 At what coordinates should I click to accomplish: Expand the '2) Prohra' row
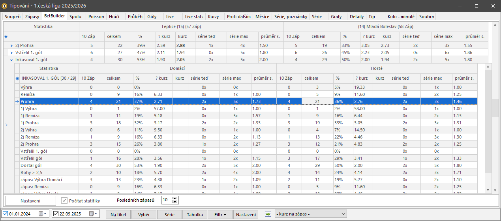pyautogui.click(x=11, y=45)
